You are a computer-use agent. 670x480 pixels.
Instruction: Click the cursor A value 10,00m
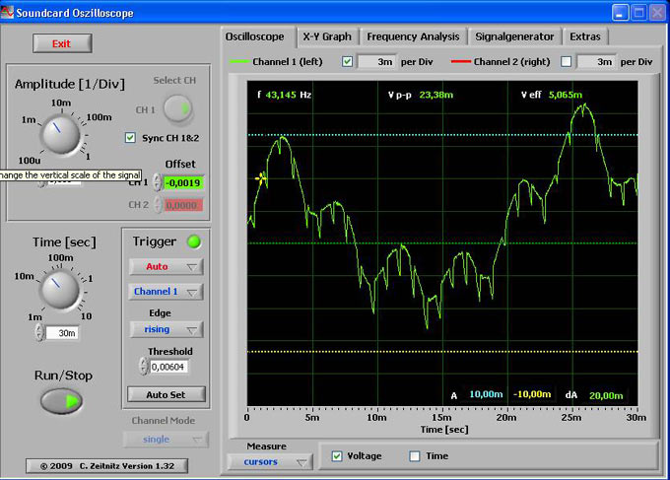click(x=486, y=394)
